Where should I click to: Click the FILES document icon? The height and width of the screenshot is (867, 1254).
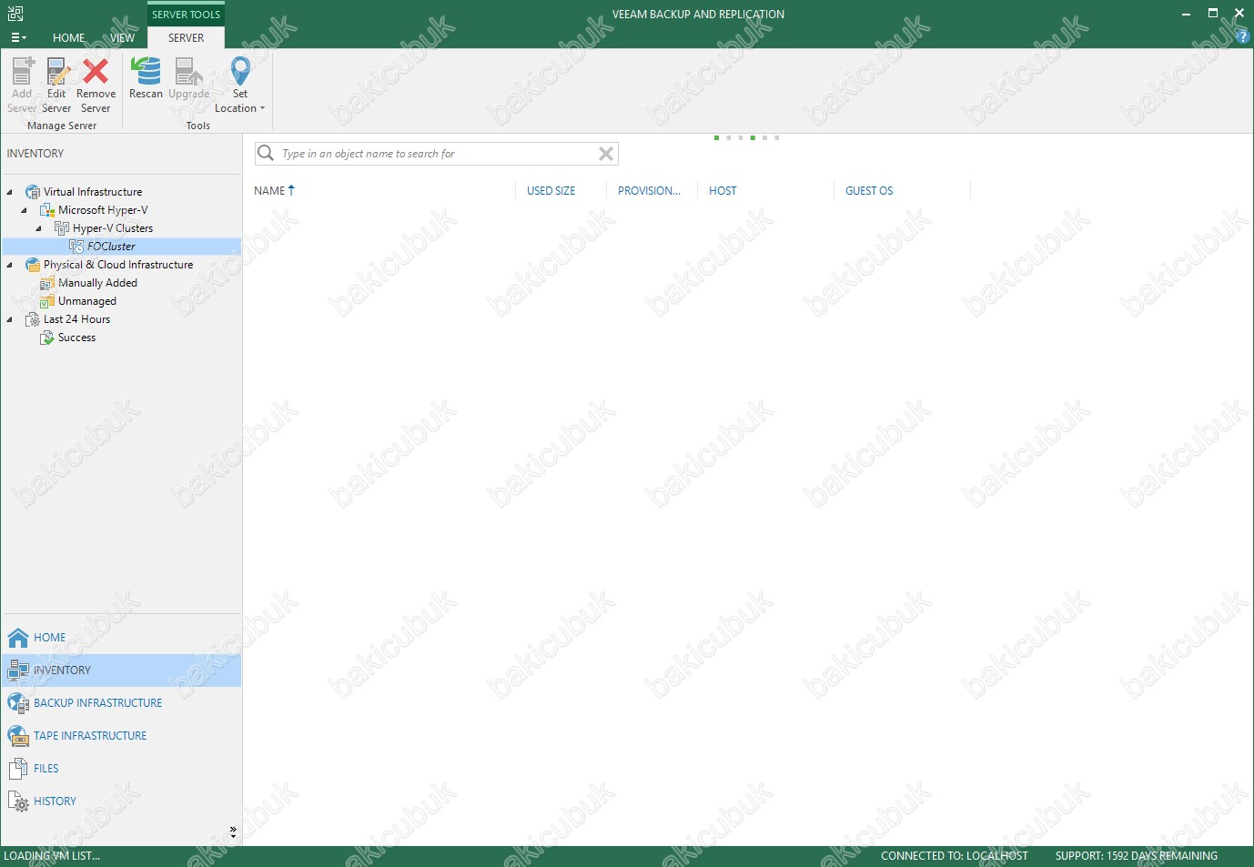click(x=18, y=769)
